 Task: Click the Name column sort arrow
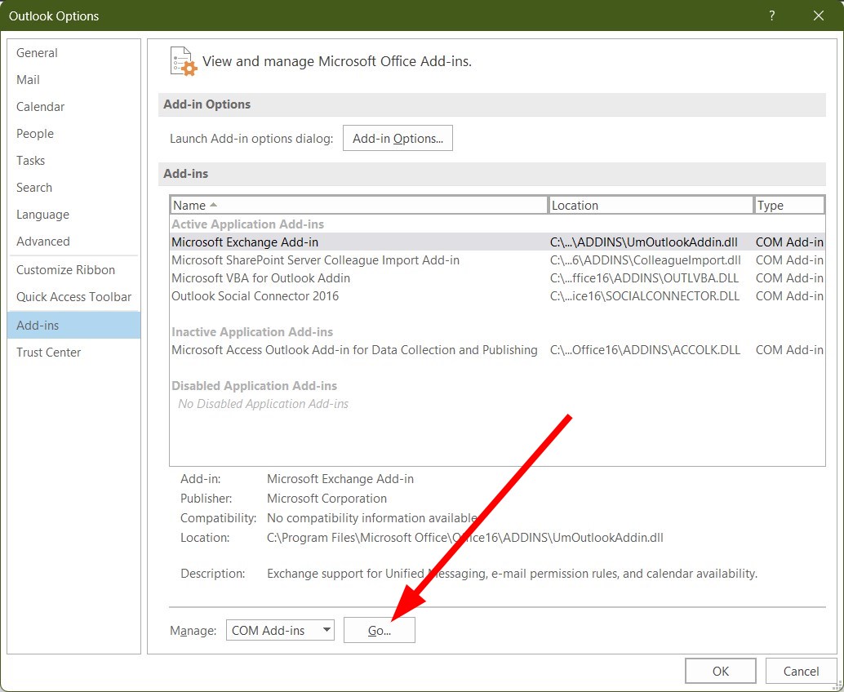(213, 205)
